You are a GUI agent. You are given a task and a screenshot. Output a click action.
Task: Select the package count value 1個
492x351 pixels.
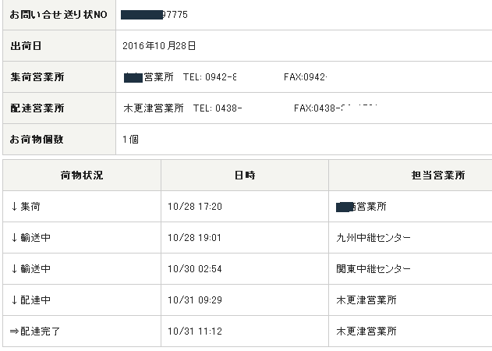tap(130, 140)
